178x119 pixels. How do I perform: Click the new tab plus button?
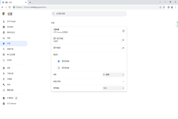30,2
